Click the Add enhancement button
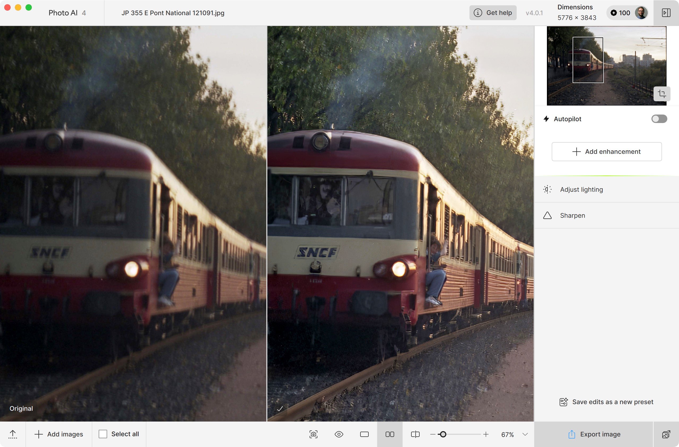The image size is (679, 447). [607, 151]
